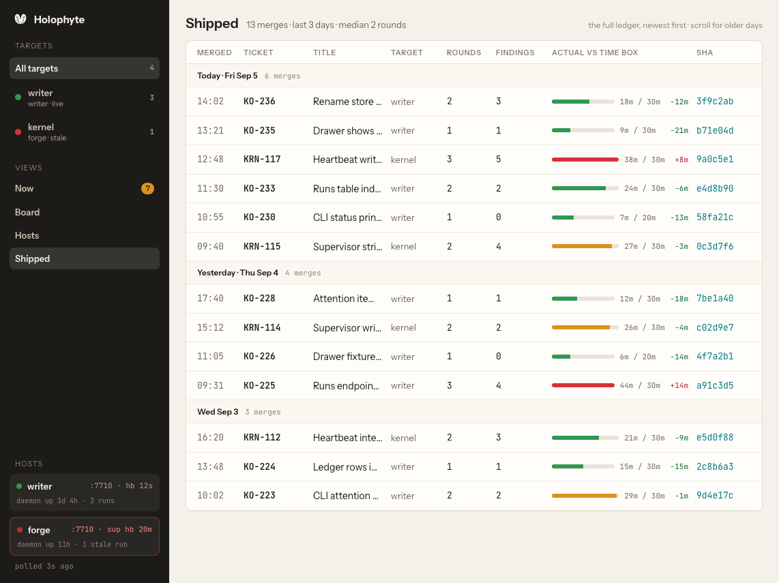Click ticket KO-223
This screenshot has width=779, height=583.
259,496
